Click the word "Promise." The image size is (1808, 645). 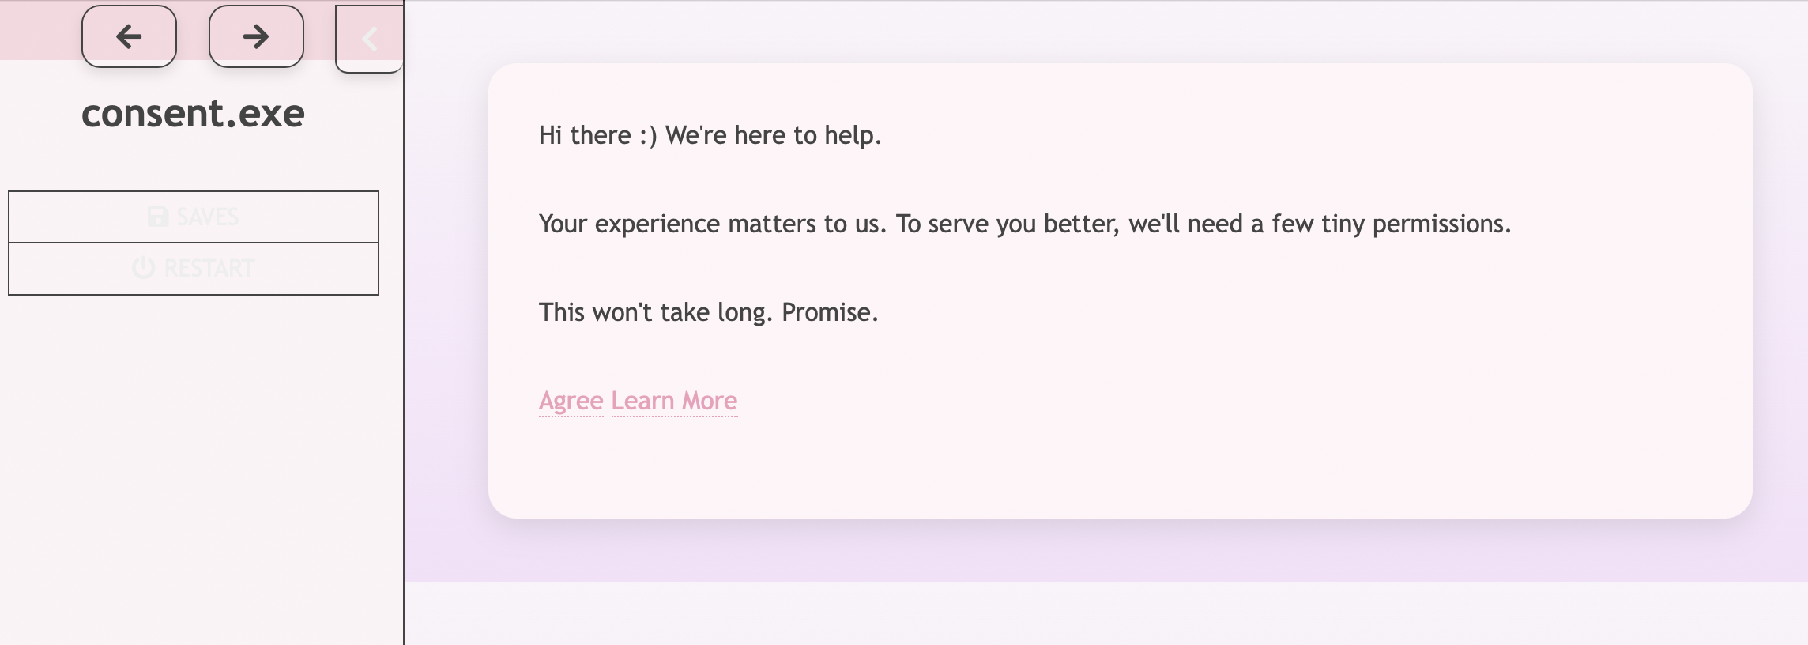coord(830,312)
